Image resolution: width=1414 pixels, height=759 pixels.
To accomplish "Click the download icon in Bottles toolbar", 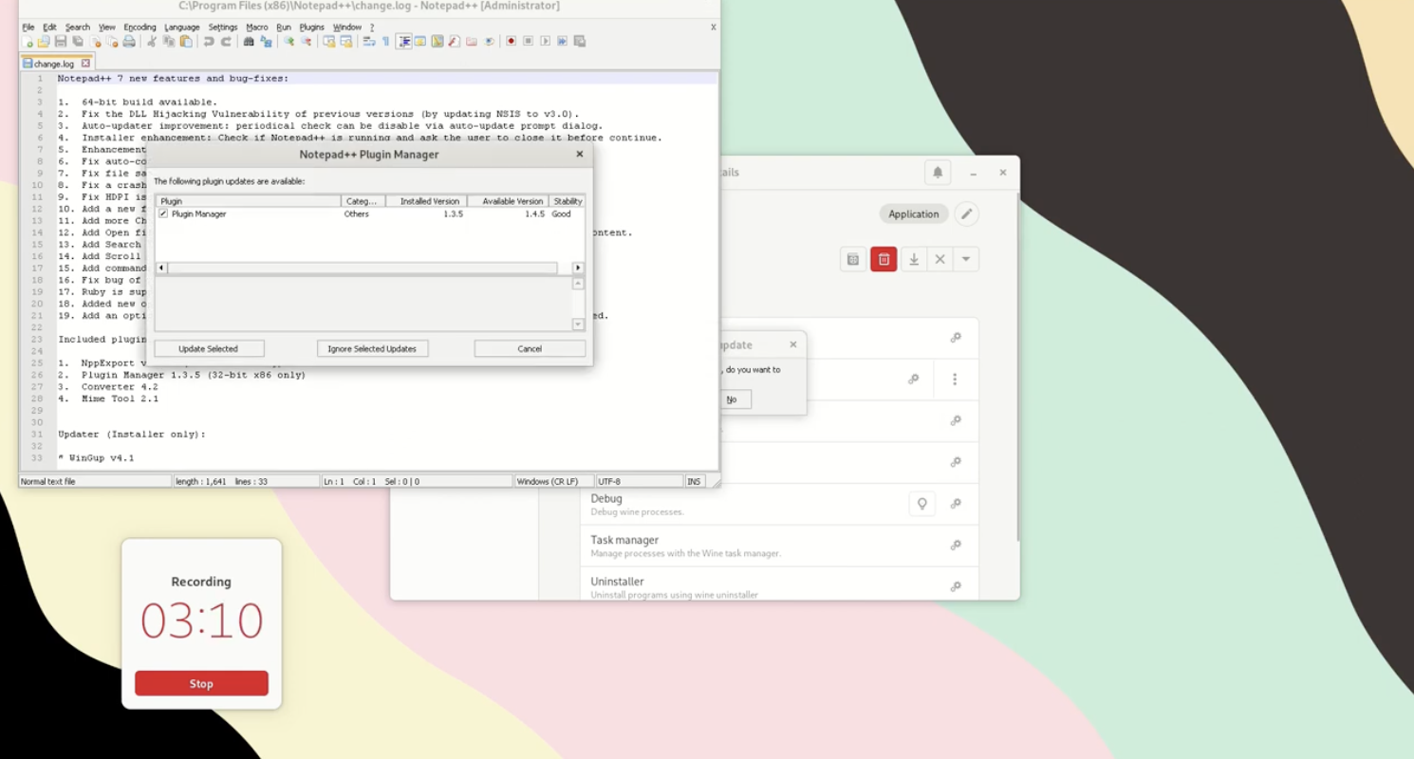I will click(x=913, y=259).
